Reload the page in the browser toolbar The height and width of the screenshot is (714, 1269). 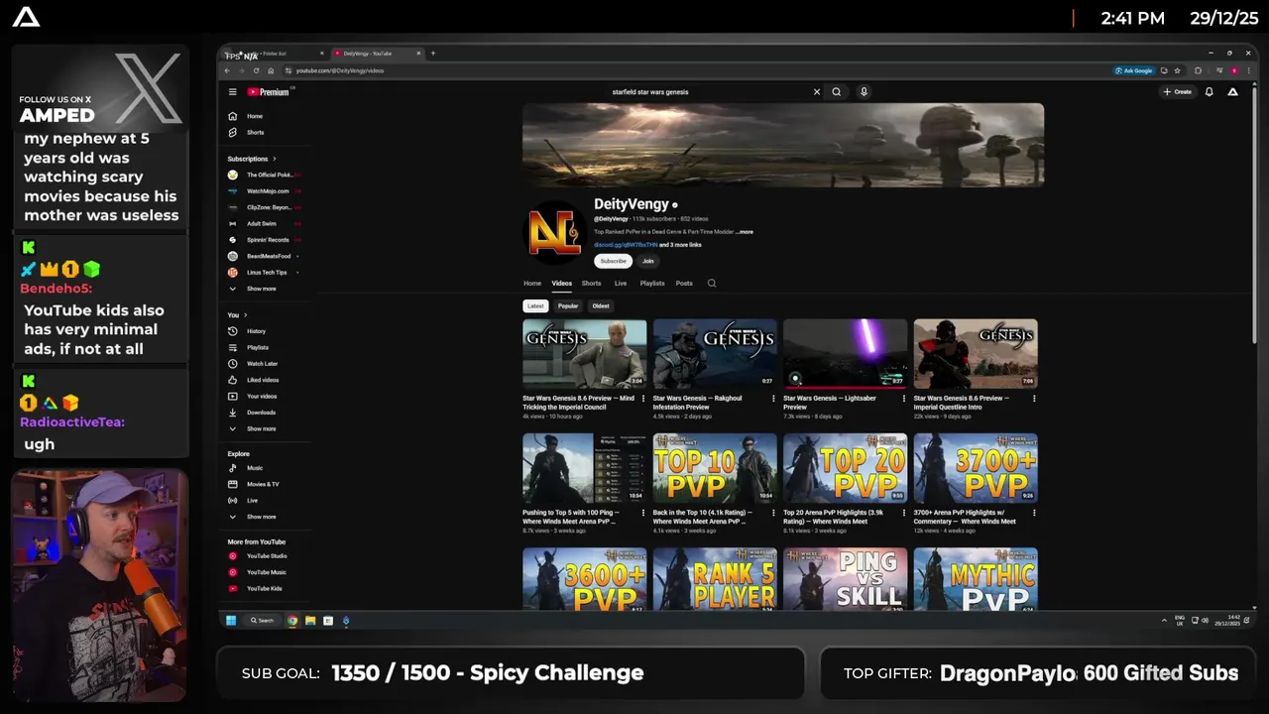257,70
